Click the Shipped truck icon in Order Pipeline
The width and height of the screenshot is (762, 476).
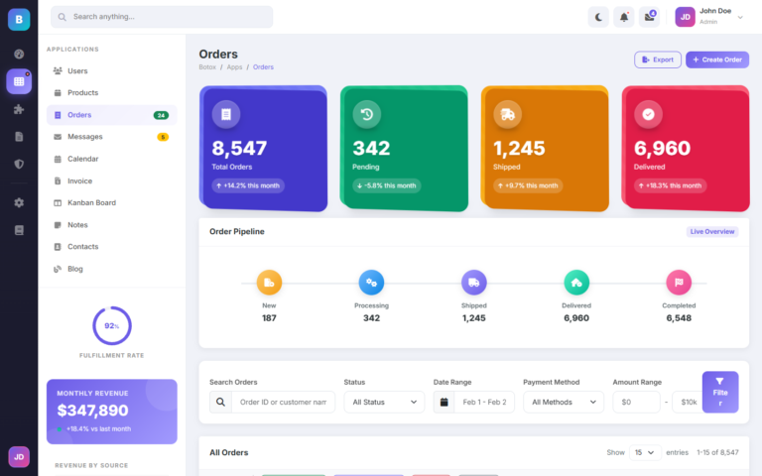(x=473, y=283)
